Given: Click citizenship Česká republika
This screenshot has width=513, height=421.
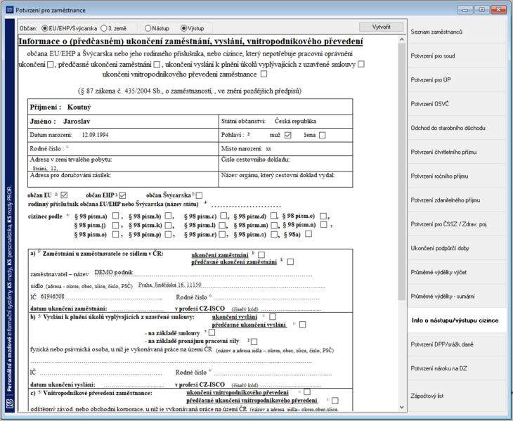Looking at the screenshot, I should tap(295, 121).
